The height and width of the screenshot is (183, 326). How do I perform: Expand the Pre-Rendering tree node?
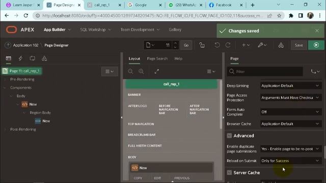[x=5, y=79]
